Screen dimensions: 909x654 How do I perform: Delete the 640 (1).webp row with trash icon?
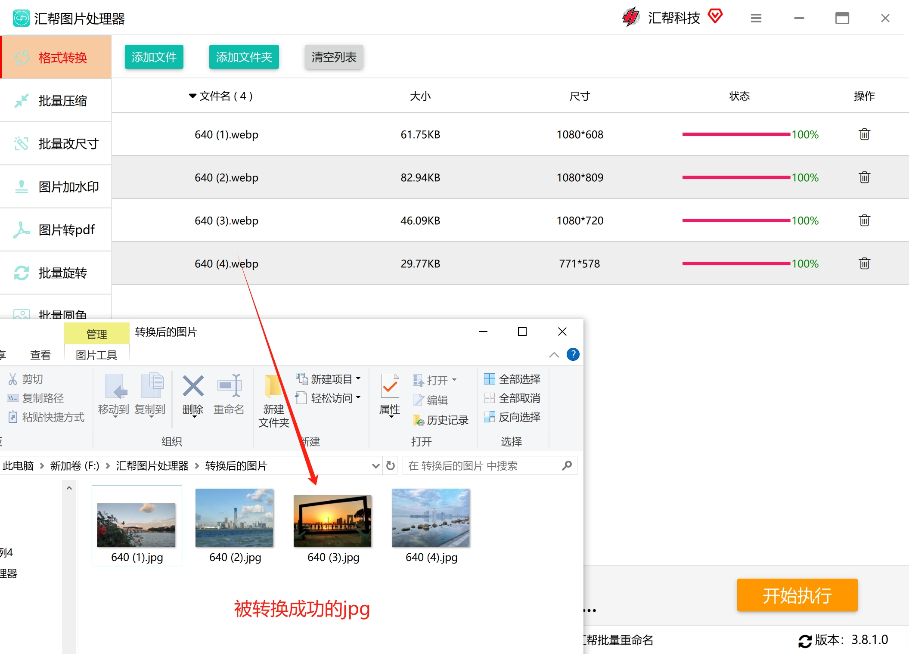(x=864, y=134)
